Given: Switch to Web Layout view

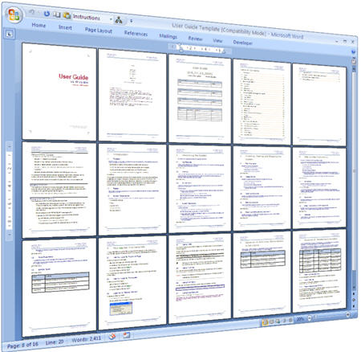Looking at the screenshot, I should [278, 321].
